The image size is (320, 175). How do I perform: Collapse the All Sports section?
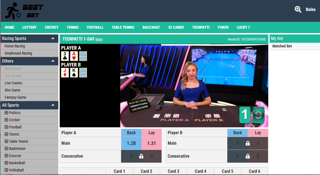coord(53,105)
